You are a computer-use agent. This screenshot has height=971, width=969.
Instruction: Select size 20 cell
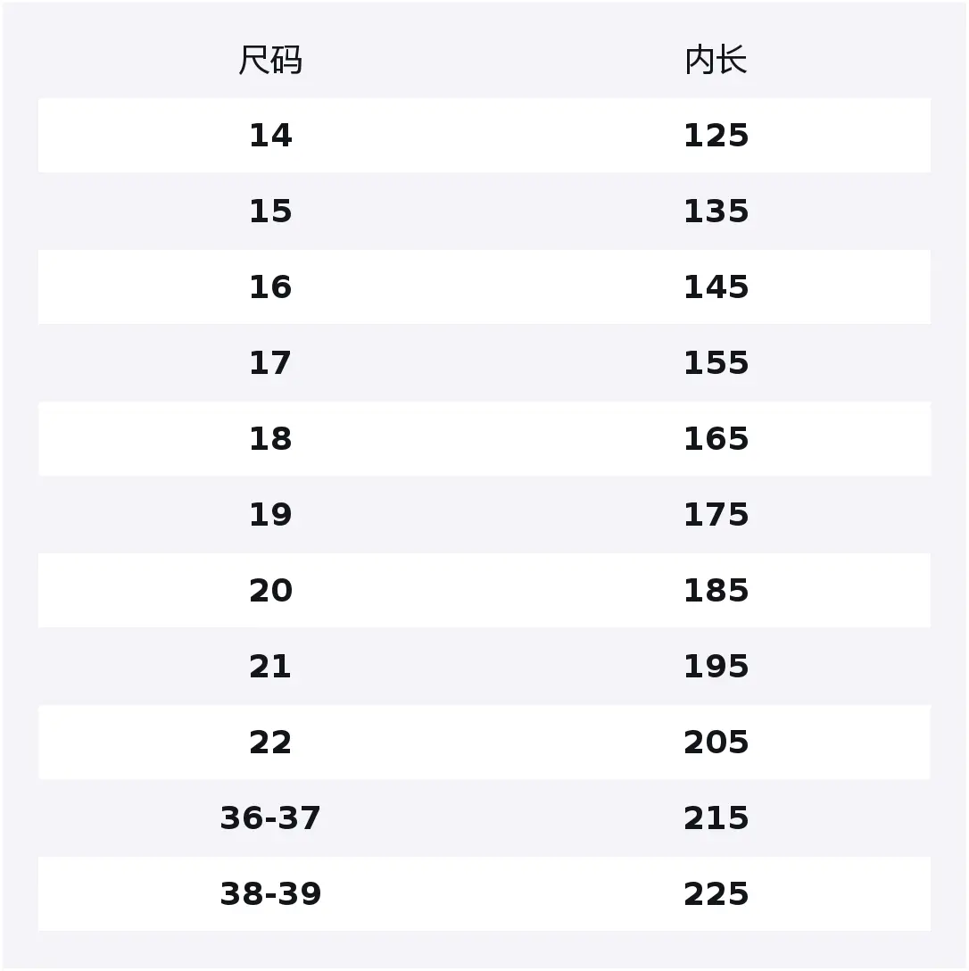click(x=270, y=591)
